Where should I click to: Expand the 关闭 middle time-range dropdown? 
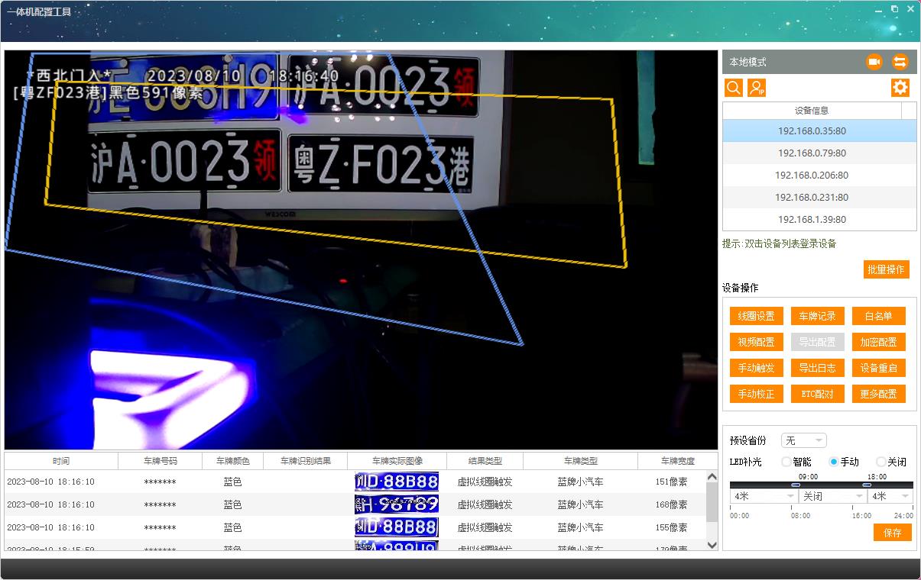pyautogui.click(x=832, y=496)
